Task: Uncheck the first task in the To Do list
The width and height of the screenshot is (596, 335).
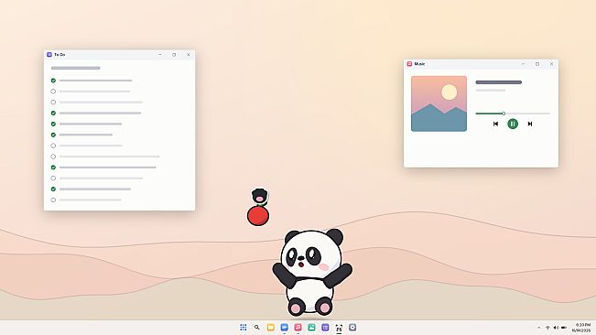Action: [x=53, y=81]
